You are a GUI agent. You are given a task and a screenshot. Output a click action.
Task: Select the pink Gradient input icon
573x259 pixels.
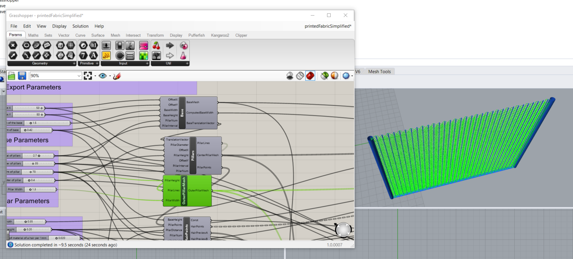144,45
